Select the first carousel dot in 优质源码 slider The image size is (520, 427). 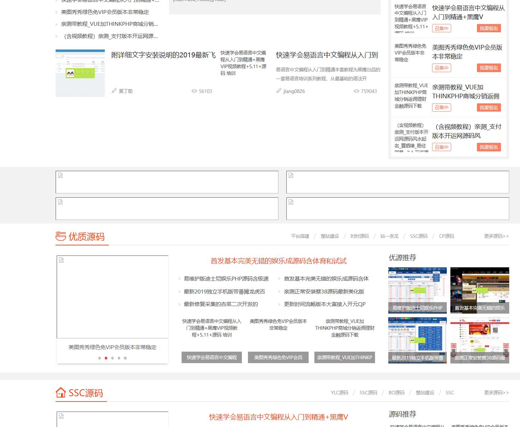(99, 358)
